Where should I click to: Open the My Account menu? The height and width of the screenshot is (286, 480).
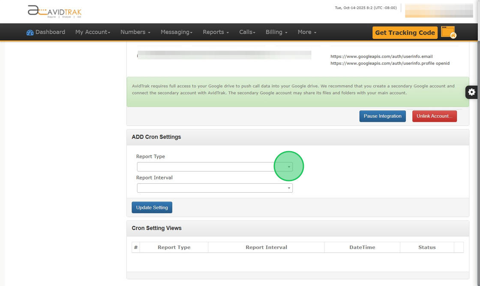(93, 32)
